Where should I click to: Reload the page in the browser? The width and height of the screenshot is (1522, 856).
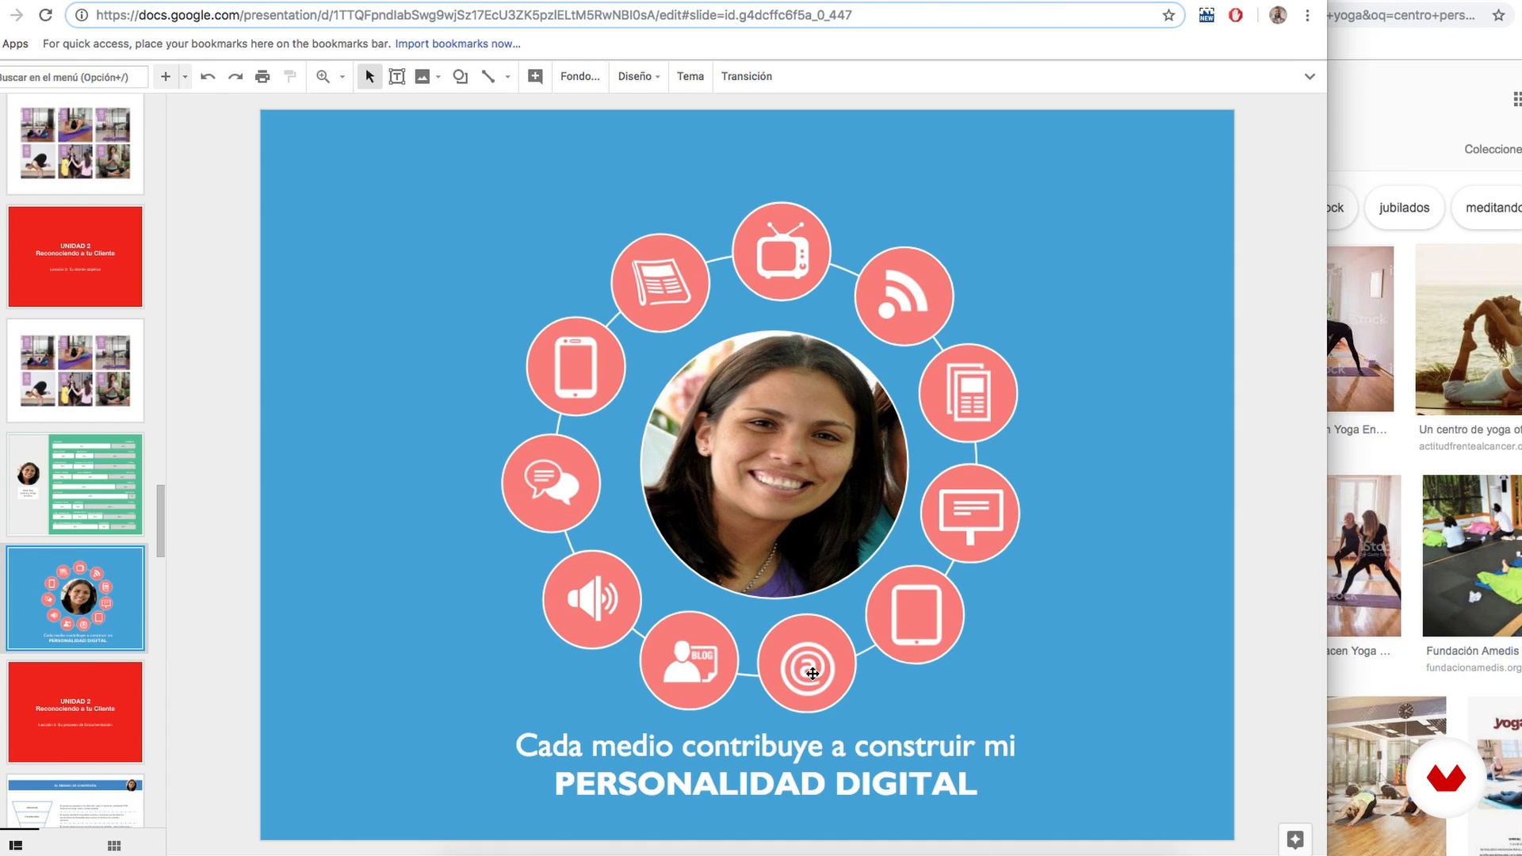tap(45, 15)
